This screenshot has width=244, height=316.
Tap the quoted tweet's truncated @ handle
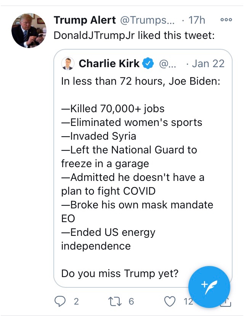pyautogui.click(x=166, y=63)
